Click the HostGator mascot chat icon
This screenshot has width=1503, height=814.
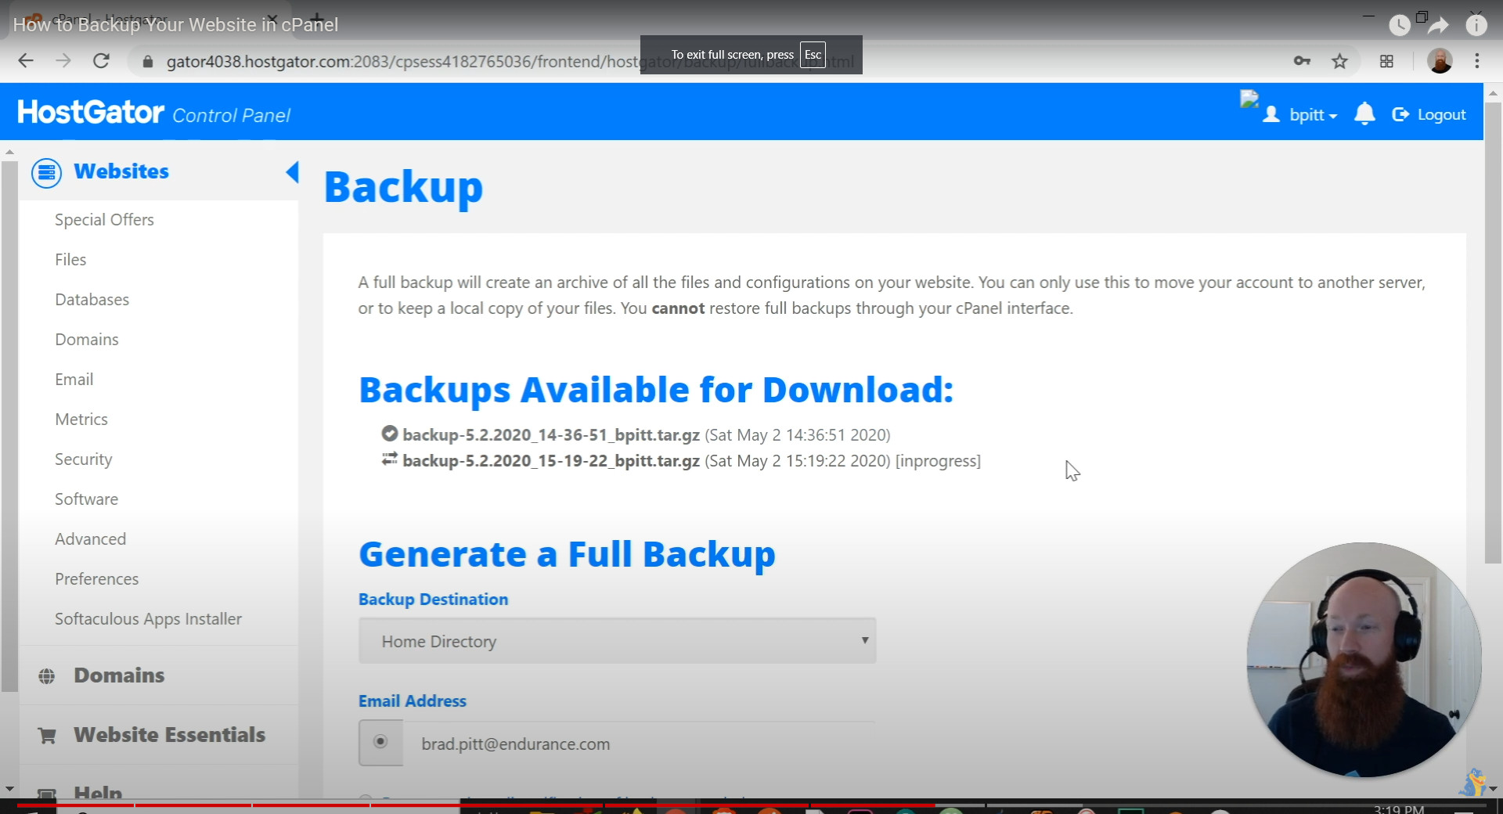1474,782
